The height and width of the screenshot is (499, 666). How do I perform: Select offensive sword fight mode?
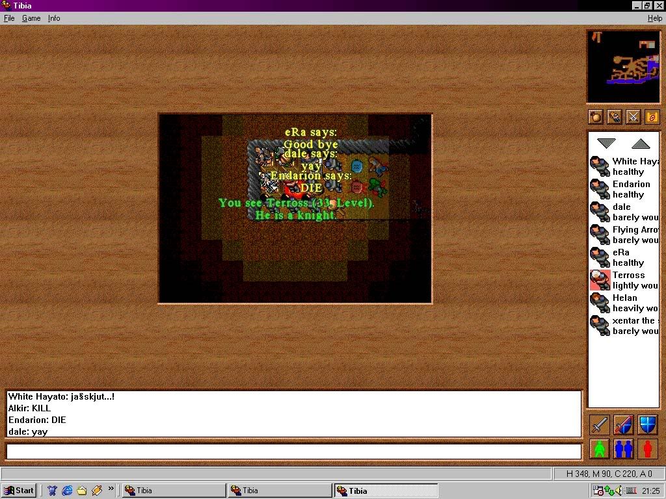599,425
